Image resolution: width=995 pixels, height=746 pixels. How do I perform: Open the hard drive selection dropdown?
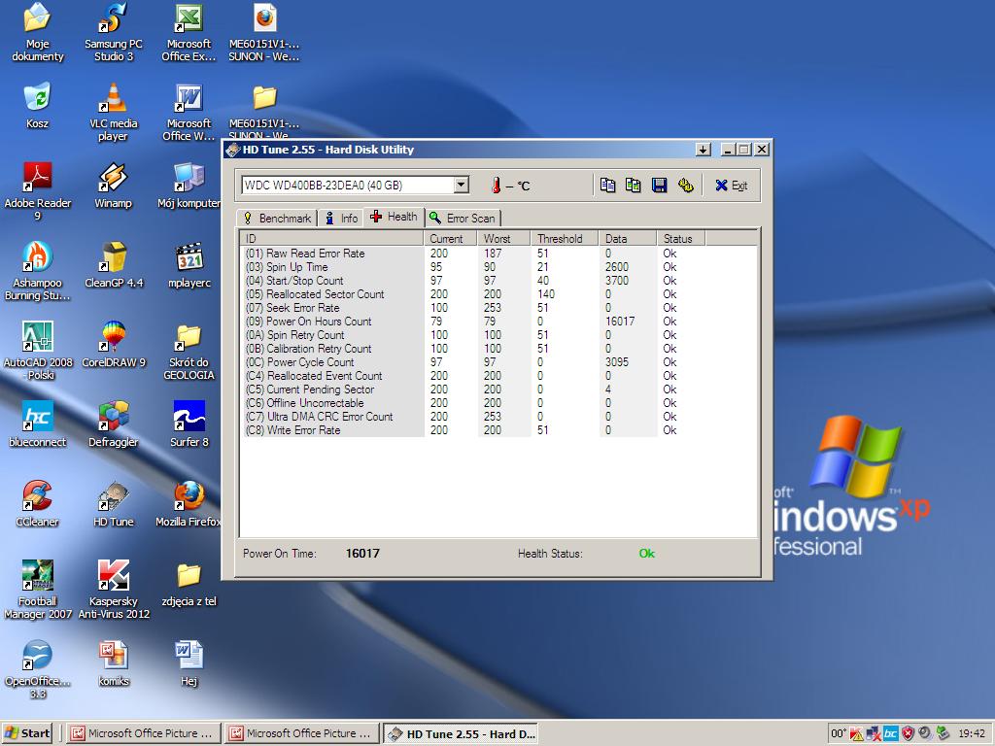(462, 186)
